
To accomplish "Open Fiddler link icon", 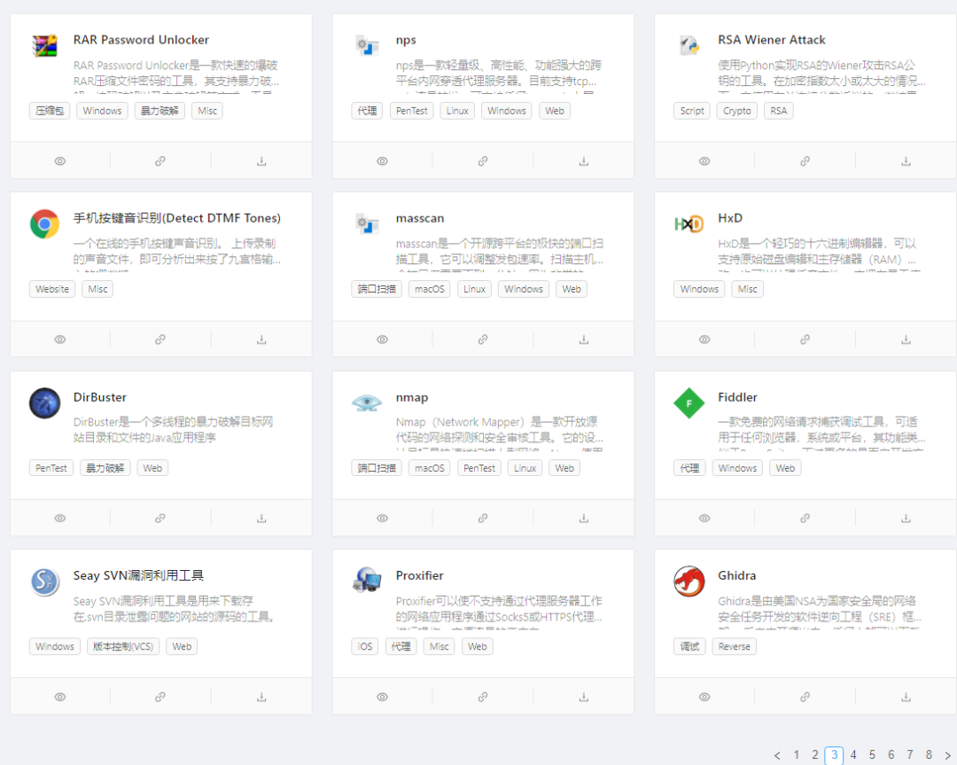I will 805,519.
